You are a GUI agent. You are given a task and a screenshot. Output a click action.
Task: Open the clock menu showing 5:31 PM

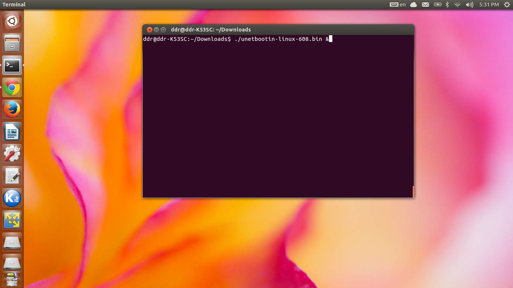click(489, 4)
